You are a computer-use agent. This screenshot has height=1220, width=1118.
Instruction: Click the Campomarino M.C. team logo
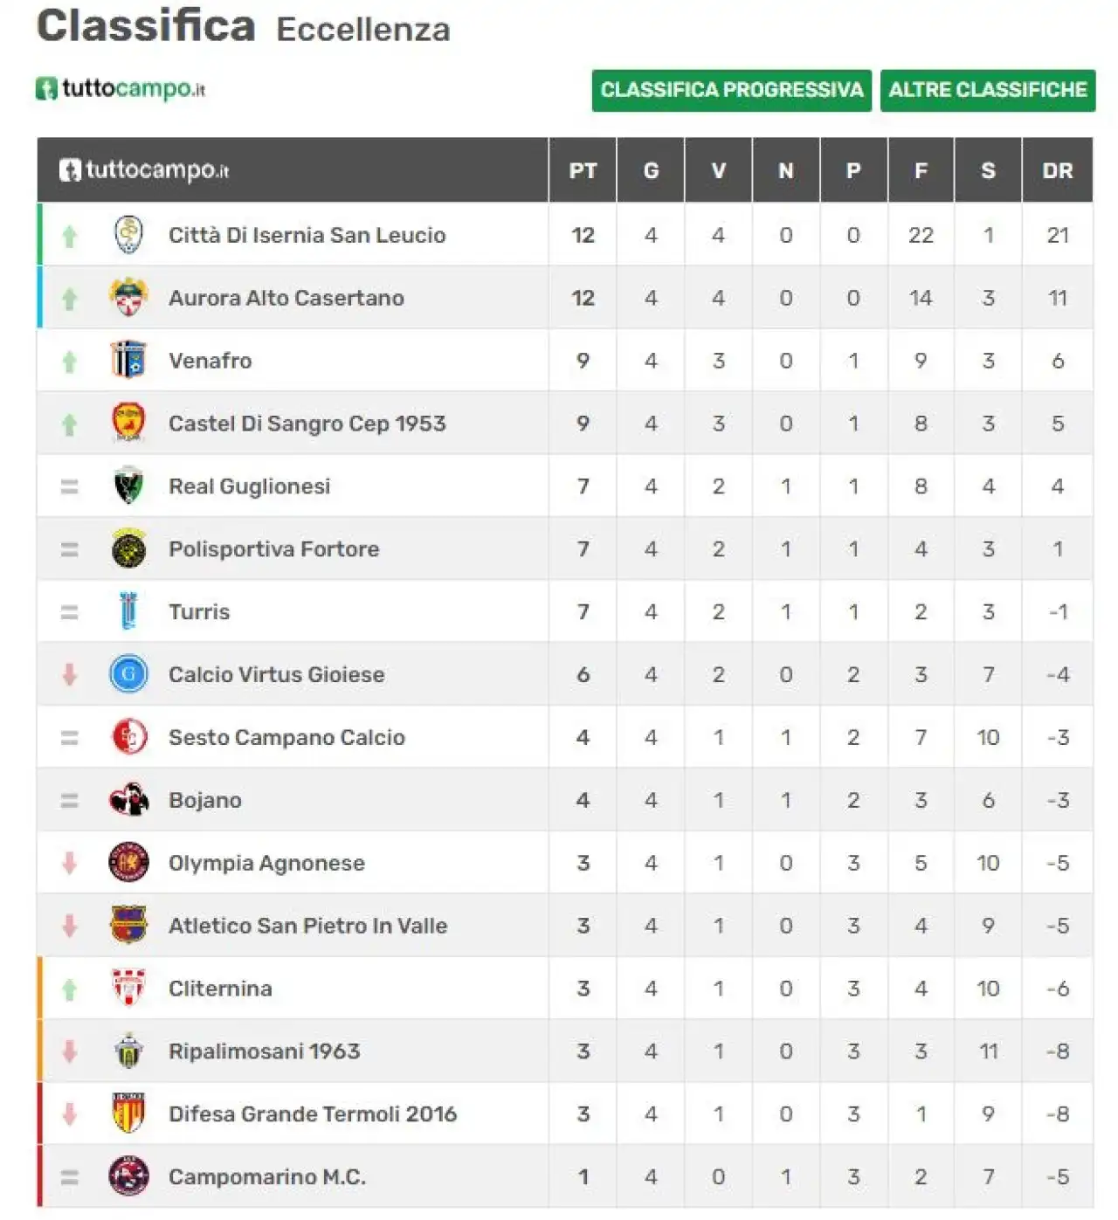click(x=128, y=1176)
